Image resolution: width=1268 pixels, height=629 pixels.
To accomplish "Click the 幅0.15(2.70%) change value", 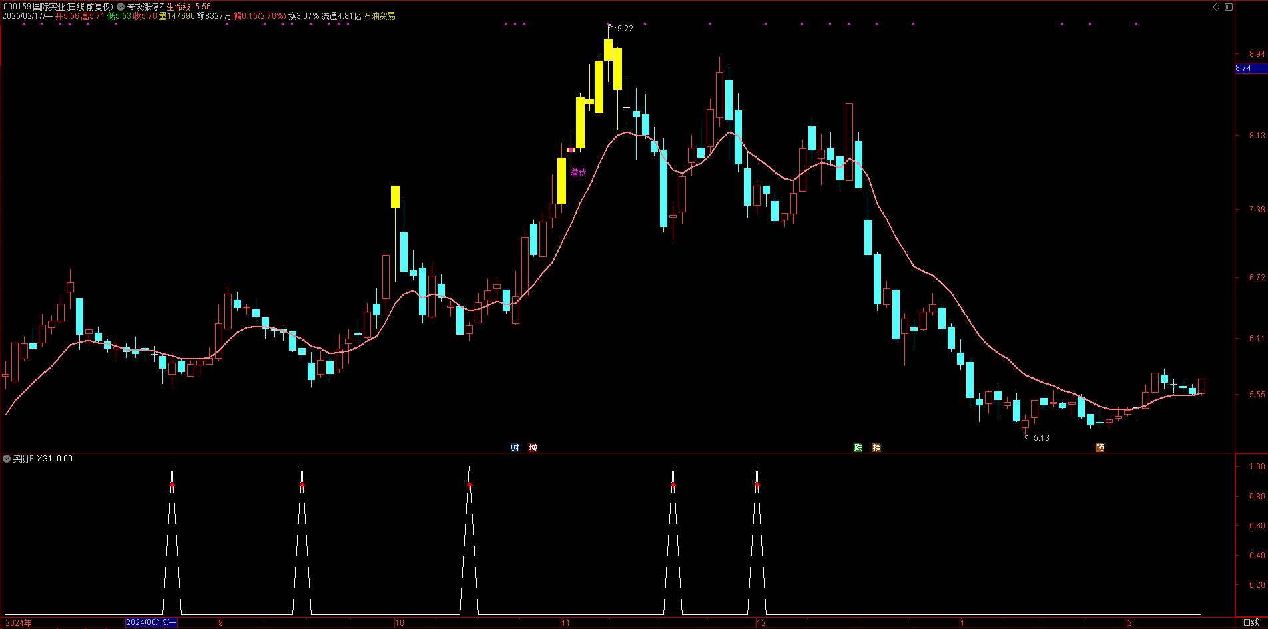I will (x=260, y=16).
